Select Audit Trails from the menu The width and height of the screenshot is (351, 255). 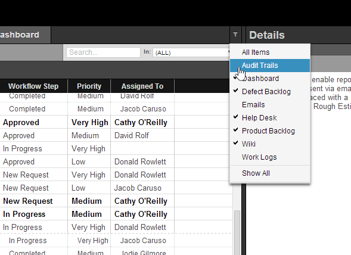point(270,66)
